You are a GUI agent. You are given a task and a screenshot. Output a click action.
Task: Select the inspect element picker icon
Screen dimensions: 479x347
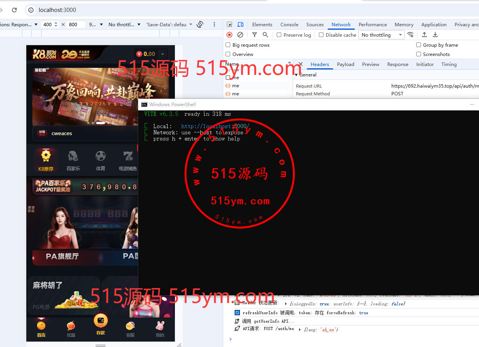click(x=229, y=24)
